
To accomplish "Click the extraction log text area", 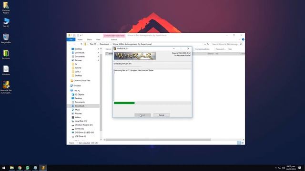I will [x=152, y=85].
